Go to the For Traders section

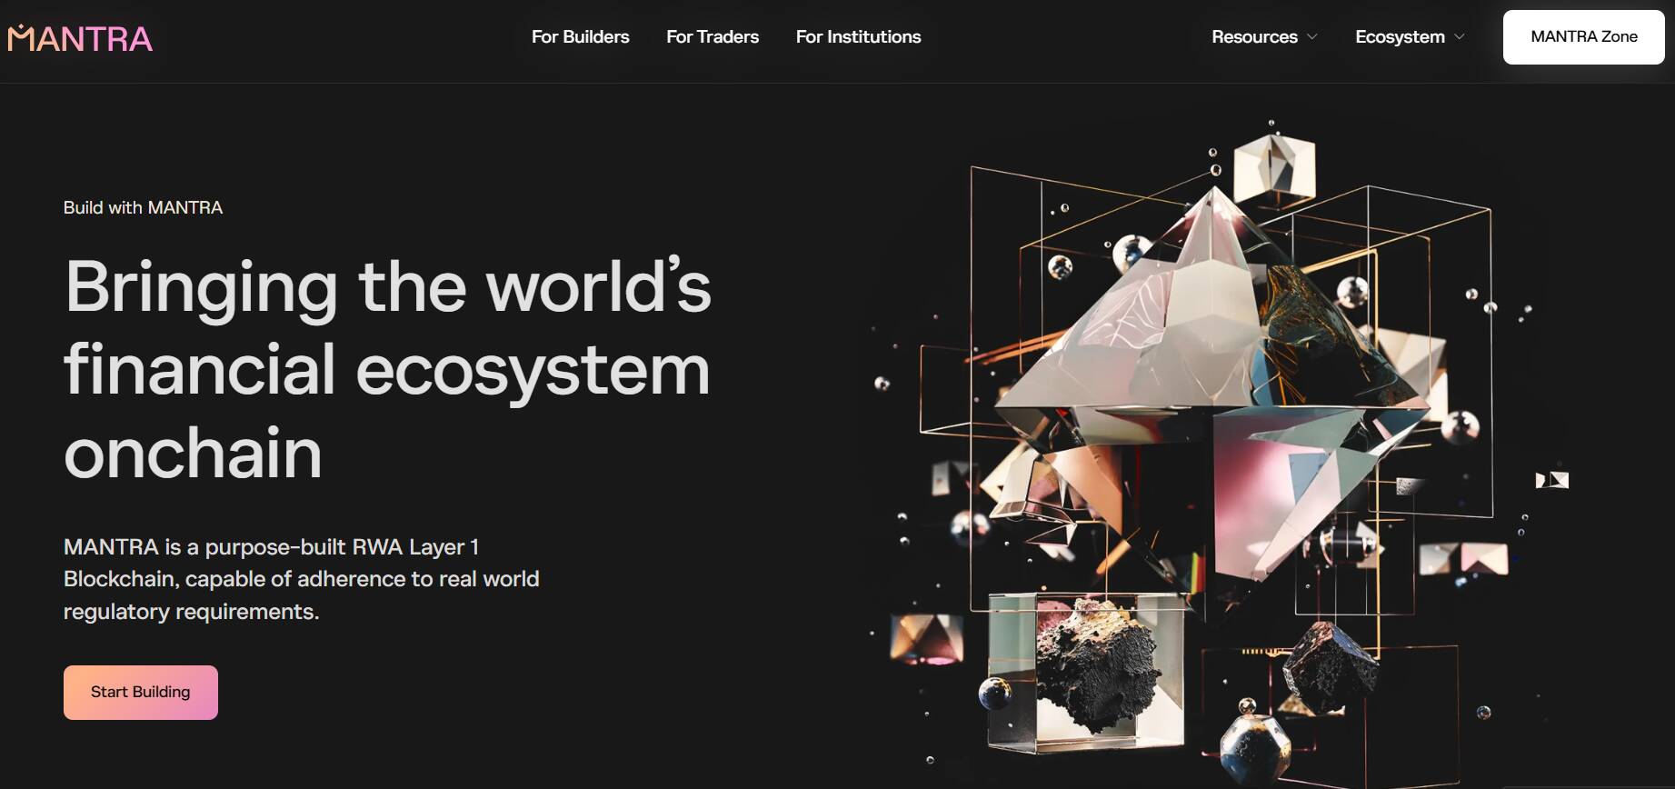[712, 37]
